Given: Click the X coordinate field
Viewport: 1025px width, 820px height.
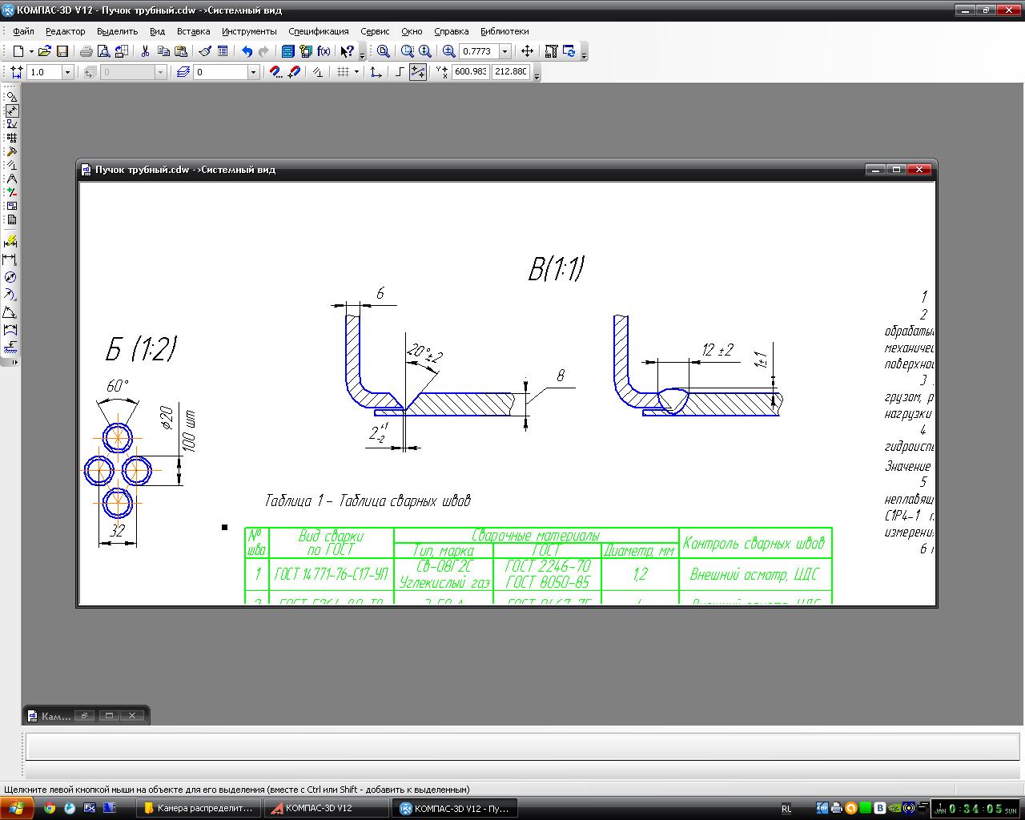Looking at the screenshot, I should click(470, 72).
